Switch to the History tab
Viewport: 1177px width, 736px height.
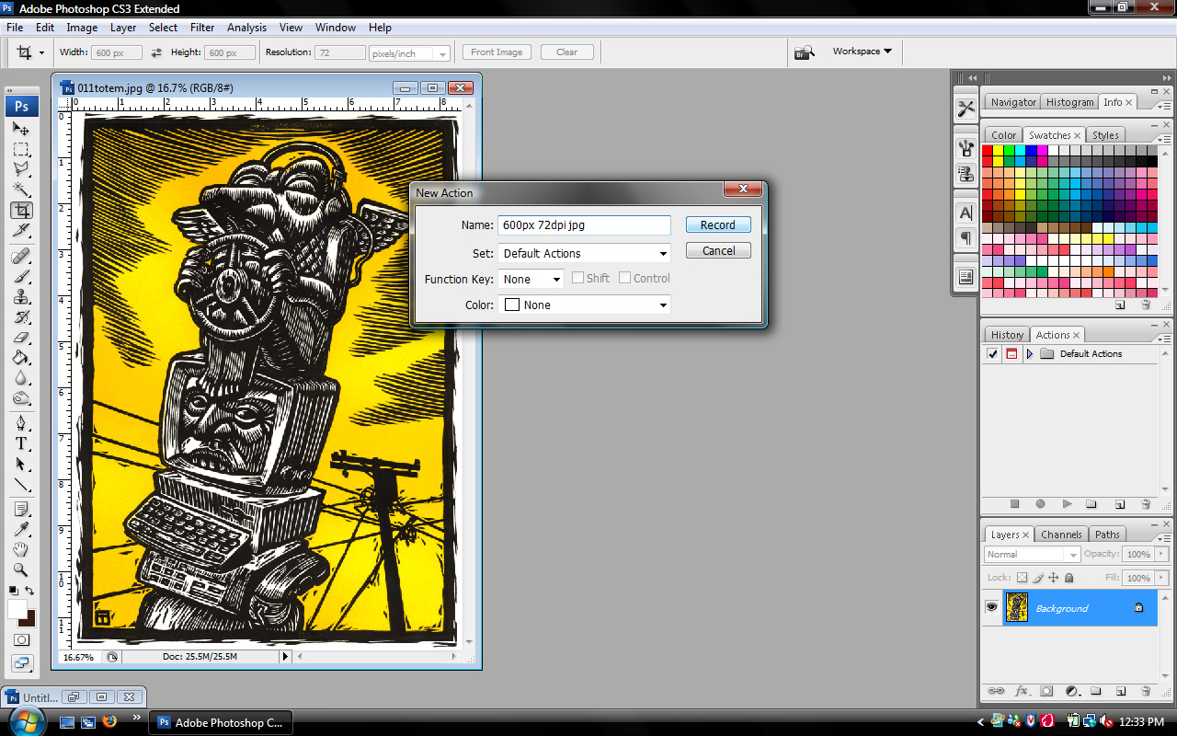coord(1007,335)
